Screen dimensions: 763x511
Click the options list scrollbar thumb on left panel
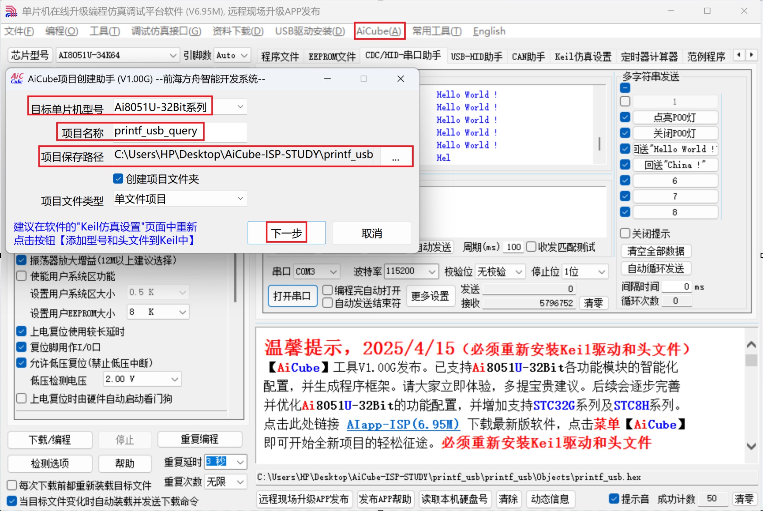tap(235, 278)
